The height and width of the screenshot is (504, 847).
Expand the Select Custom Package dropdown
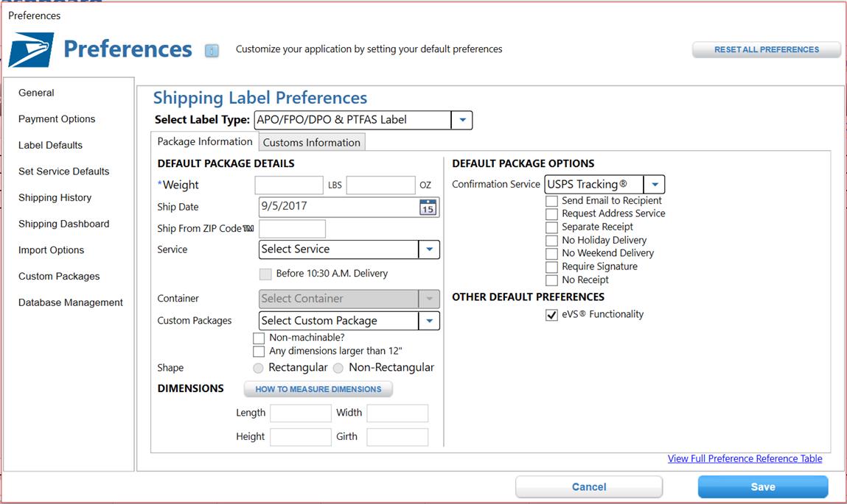click(x=429, y=321)
